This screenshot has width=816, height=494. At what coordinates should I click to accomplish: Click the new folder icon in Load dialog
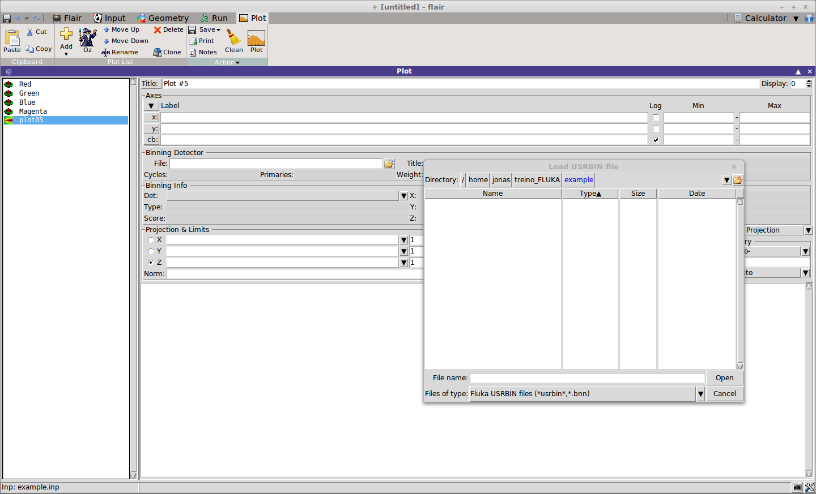(737, 180)
